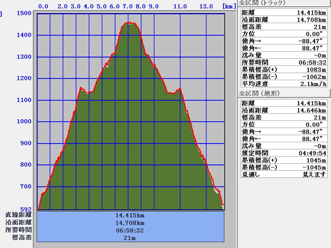Click the 0.0 km distance axis label
This screenshot has width=331, height=248.
click(43, 7)
